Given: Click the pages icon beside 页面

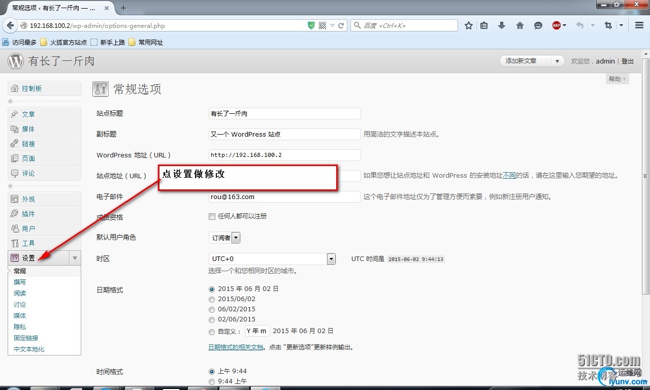Looking at the screenshot, I should pos(15,158).
